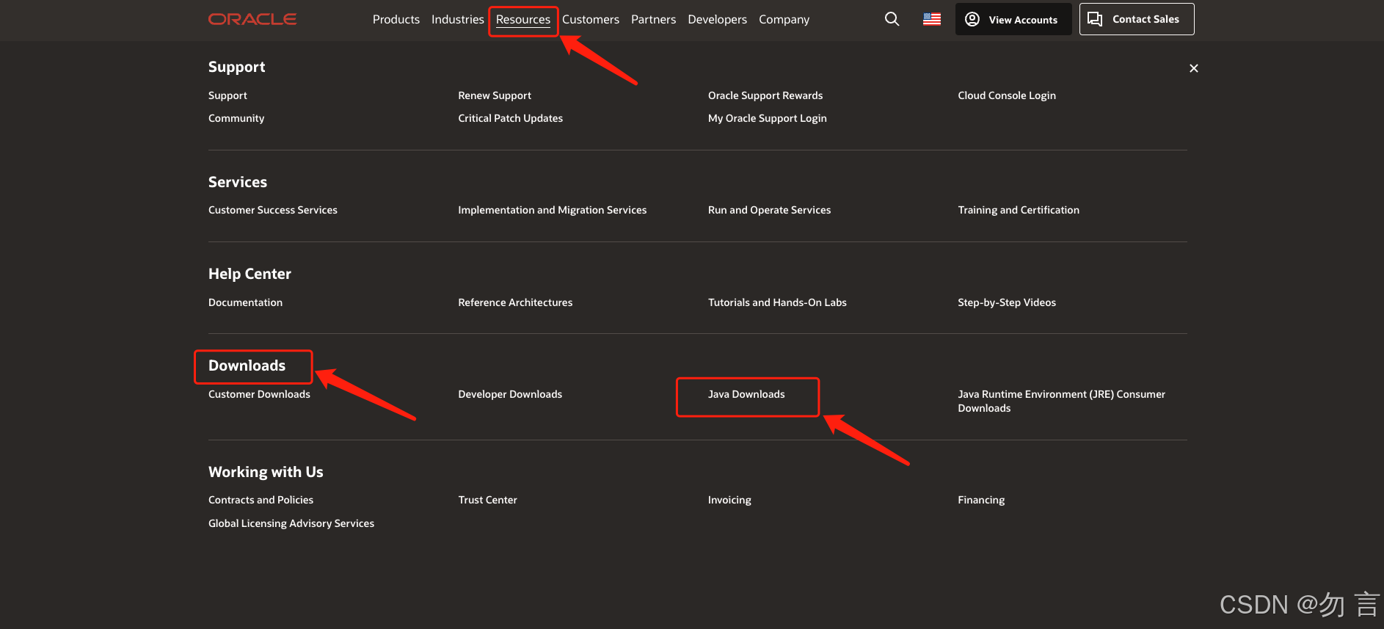Image resolution: width=1384 pixels, height=629 pixels.
Task: Open the Company menu
Action: coord(784,20)
